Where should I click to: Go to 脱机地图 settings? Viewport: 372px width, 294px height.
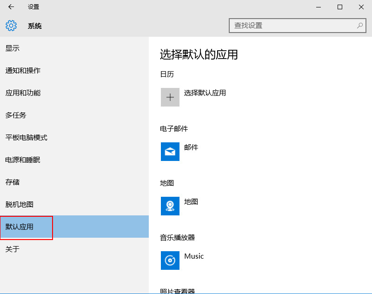20,205
